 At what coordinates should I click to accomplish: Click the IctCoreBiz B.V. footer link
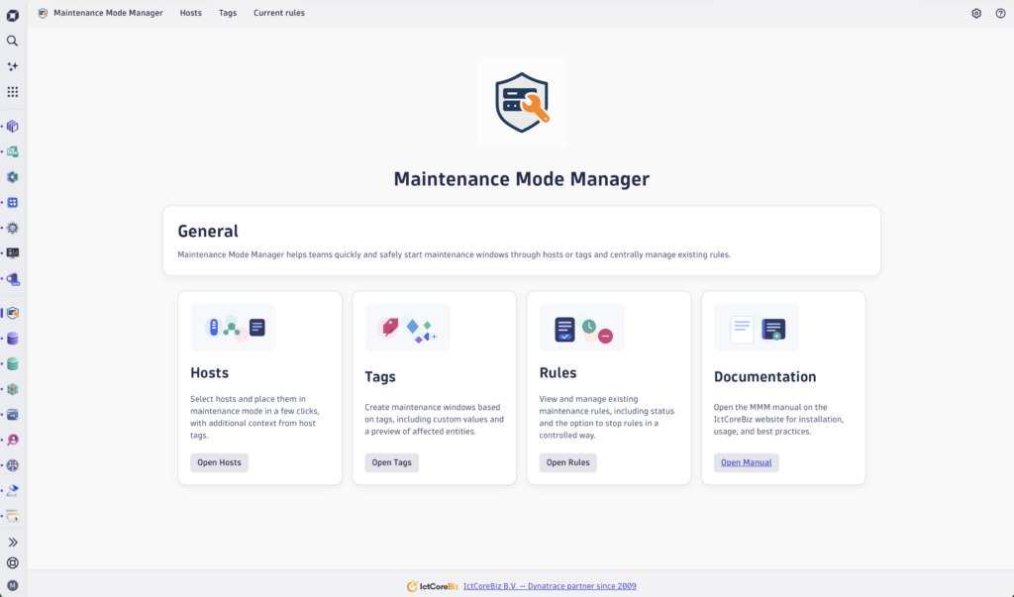(550, 586)
